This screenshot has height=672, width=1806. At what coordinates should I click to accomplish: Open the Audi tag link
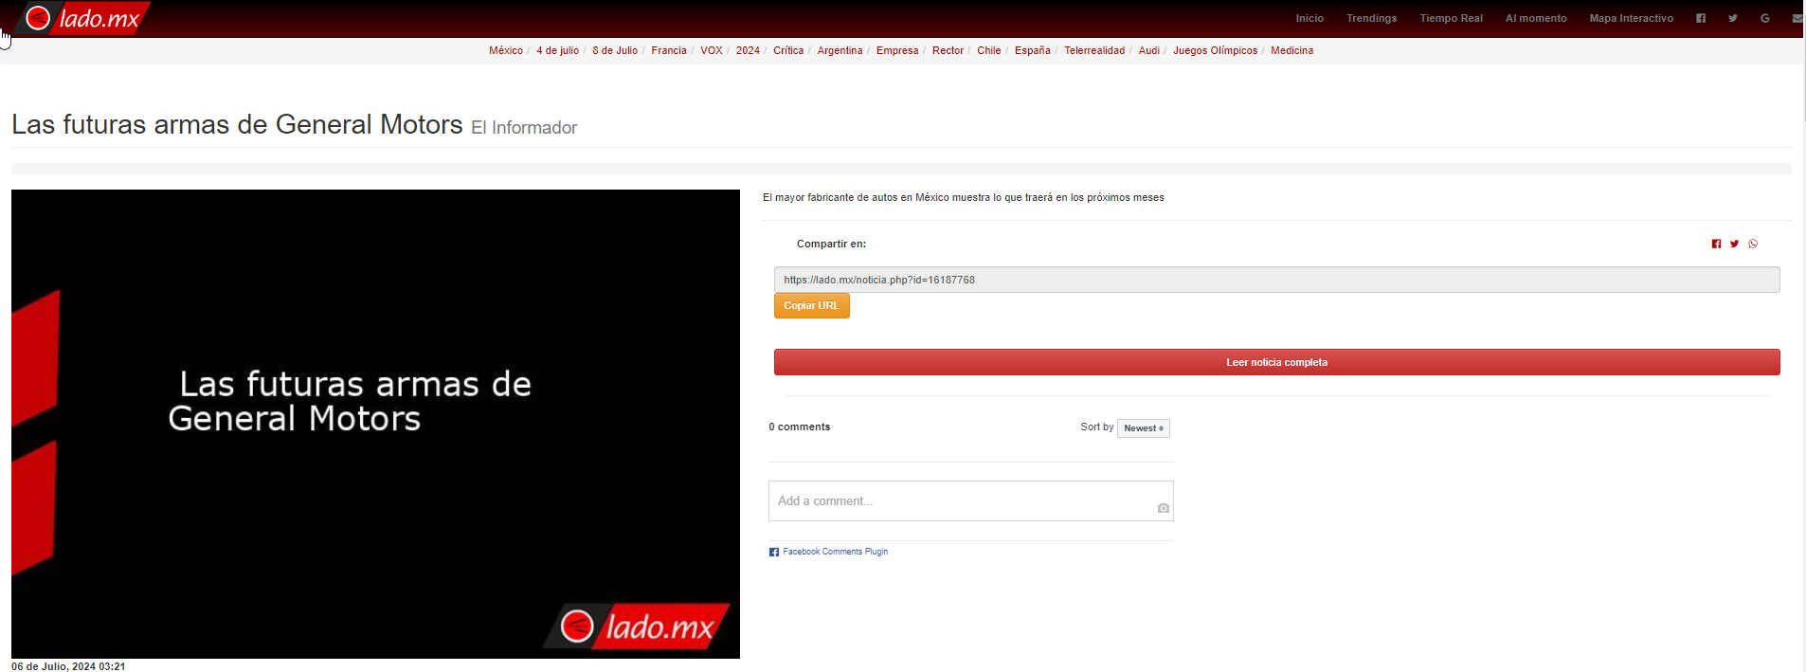pyautogui.click(x=1149, y=51)
